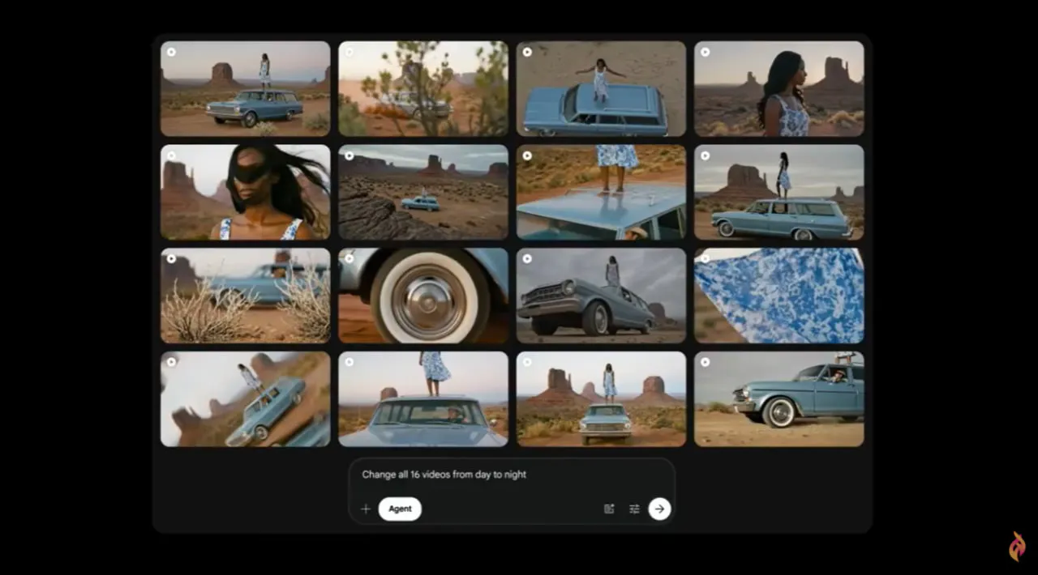Click the circle icon on the gray-sky low-angle car video
The height and width of the screenshot is (575, 1038).
click(527, 258)
